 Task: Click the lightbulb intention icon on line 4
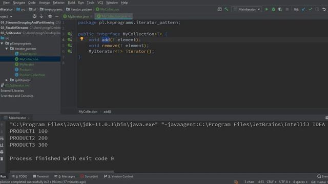coord(82,39)
